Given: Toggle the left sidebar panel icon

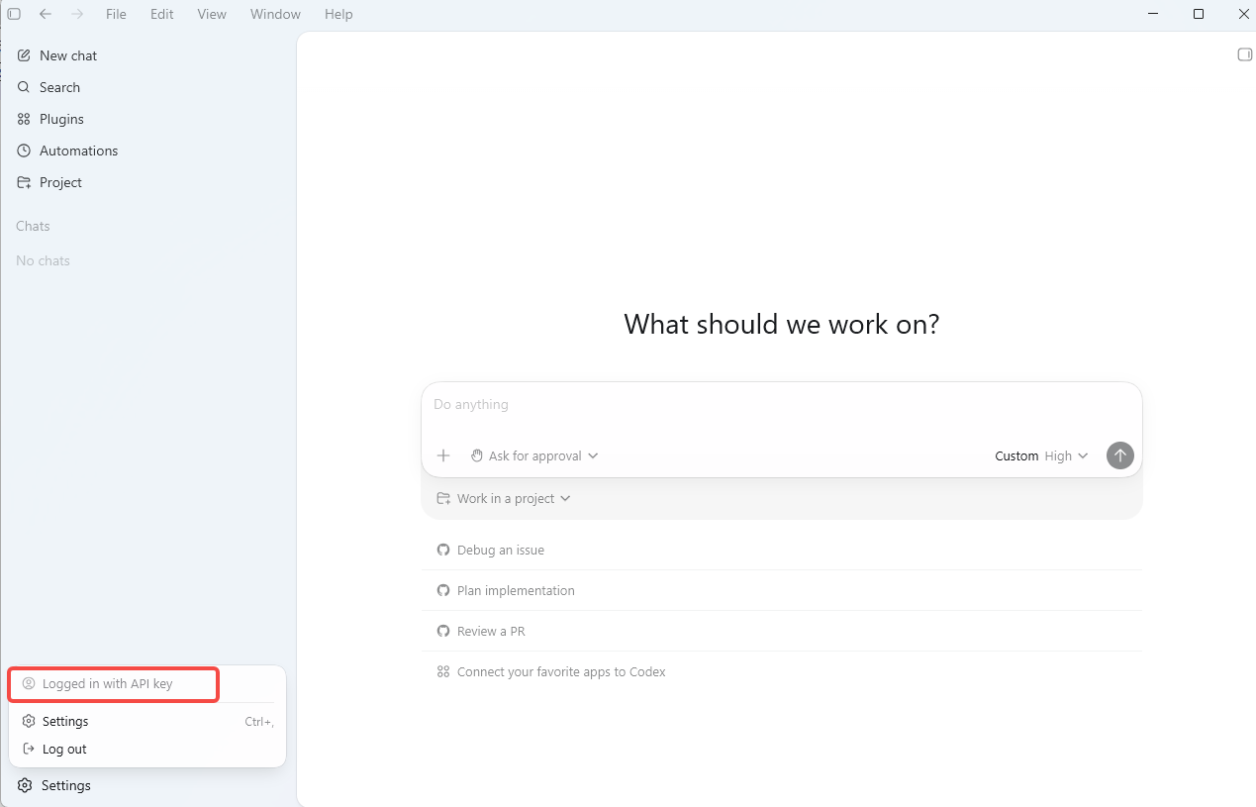Looking at the screenshot, I should coord(14,14).
